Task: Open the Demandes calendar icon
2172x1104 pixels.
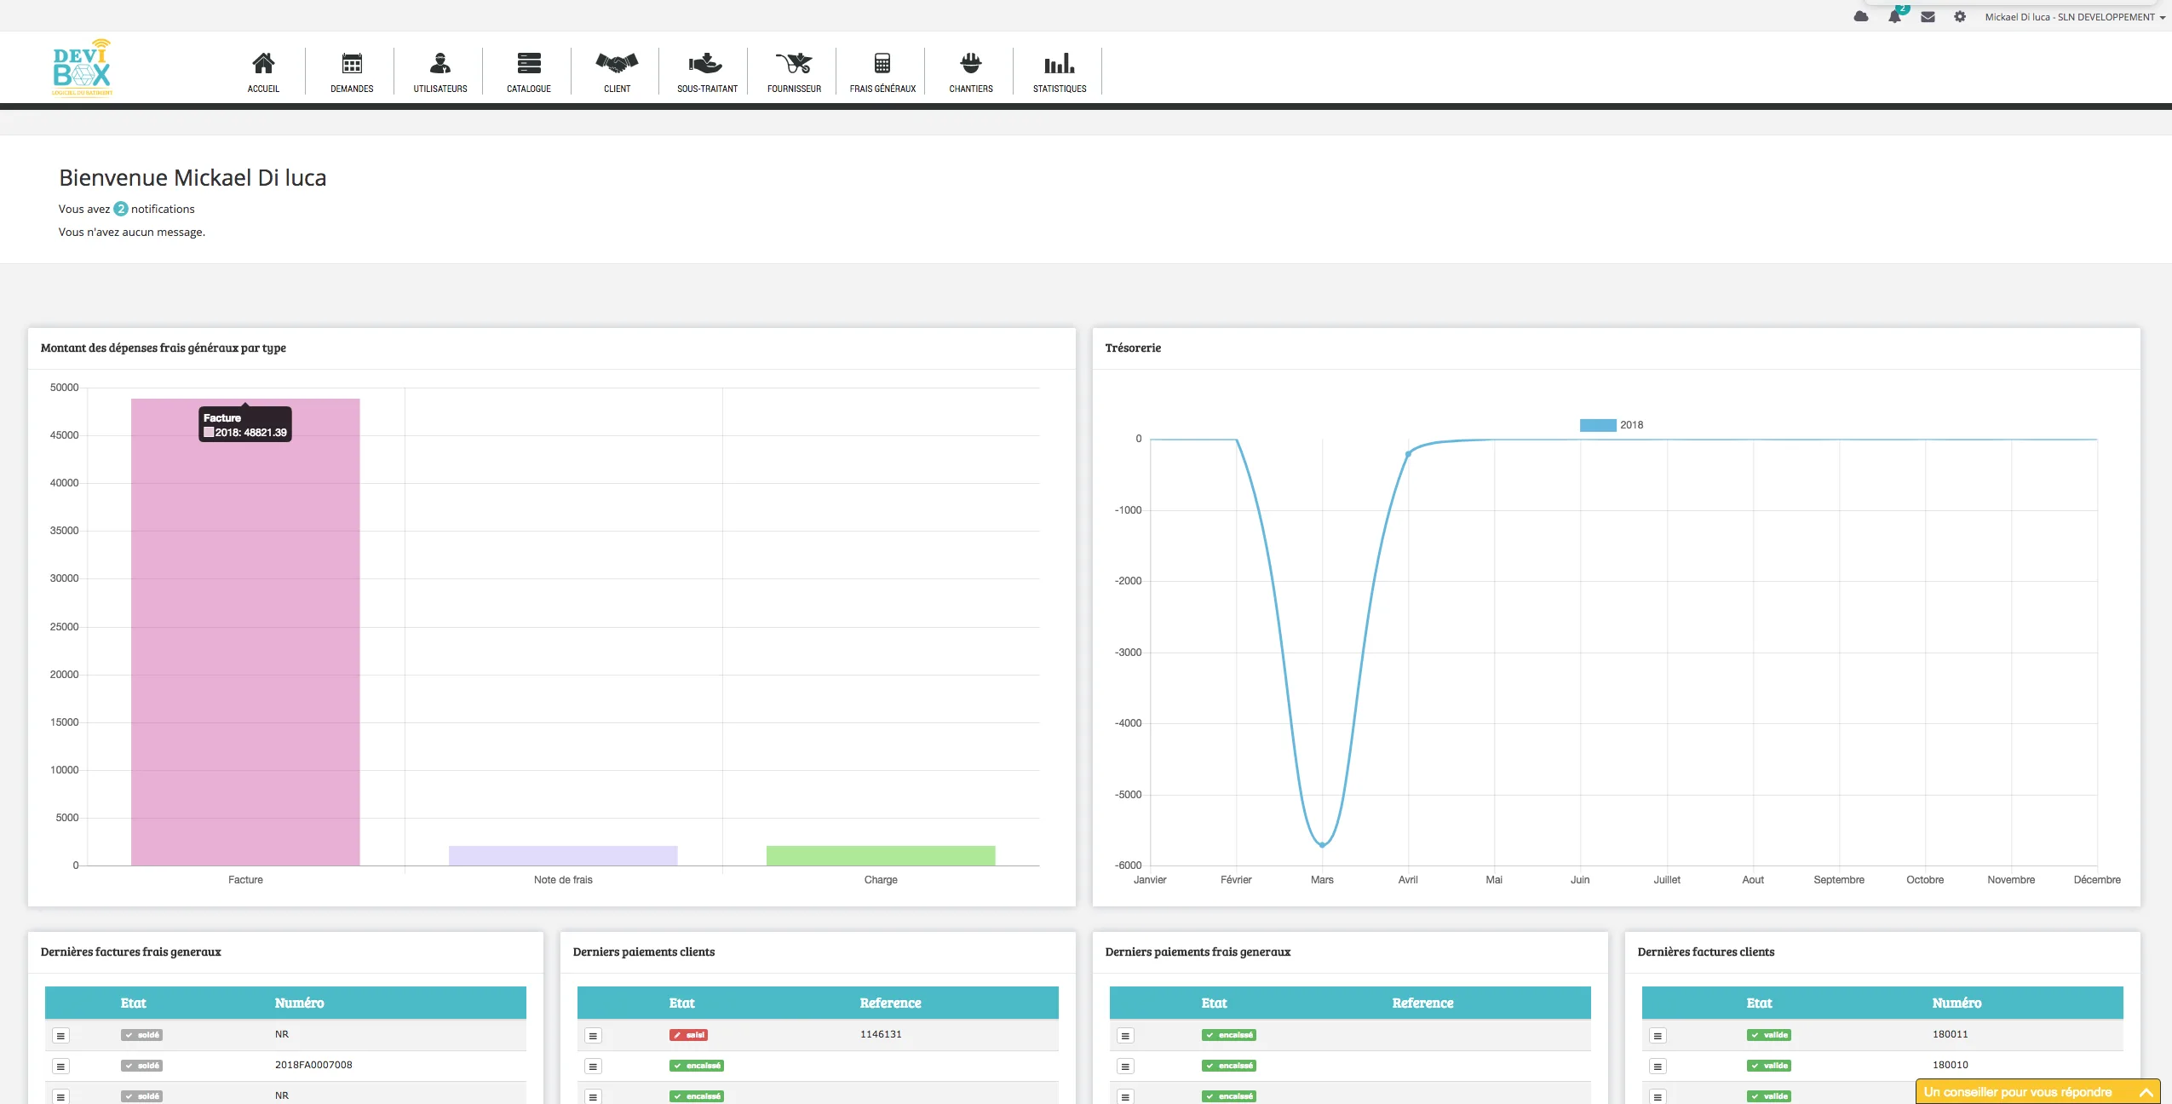Action: [352, 63]
